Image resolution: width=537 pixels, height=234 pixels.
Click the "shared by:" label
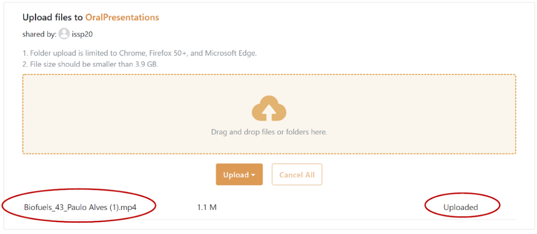(x=39, y=34)
